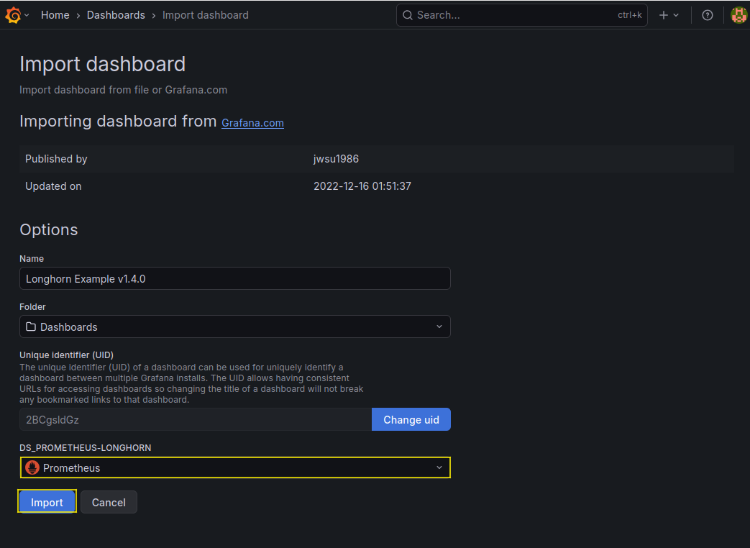This screenshot has height=548, width=750.
Task: Click the Prometheus flame icon
Action: [x=32, y=467]
